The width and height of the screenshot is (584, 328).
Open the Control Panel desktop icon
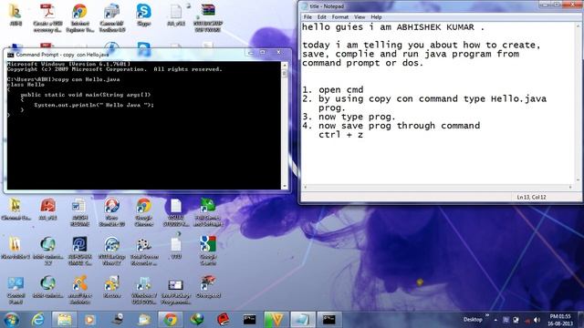click(x=16, y=290)
